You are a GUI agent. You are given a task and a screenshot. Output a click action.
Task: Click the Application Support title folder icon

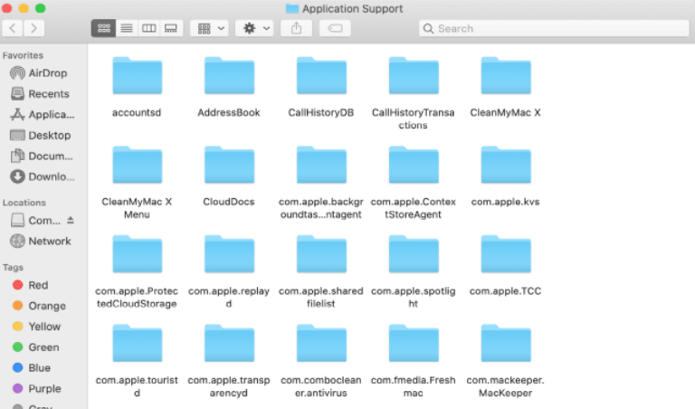tap(292, 8)
